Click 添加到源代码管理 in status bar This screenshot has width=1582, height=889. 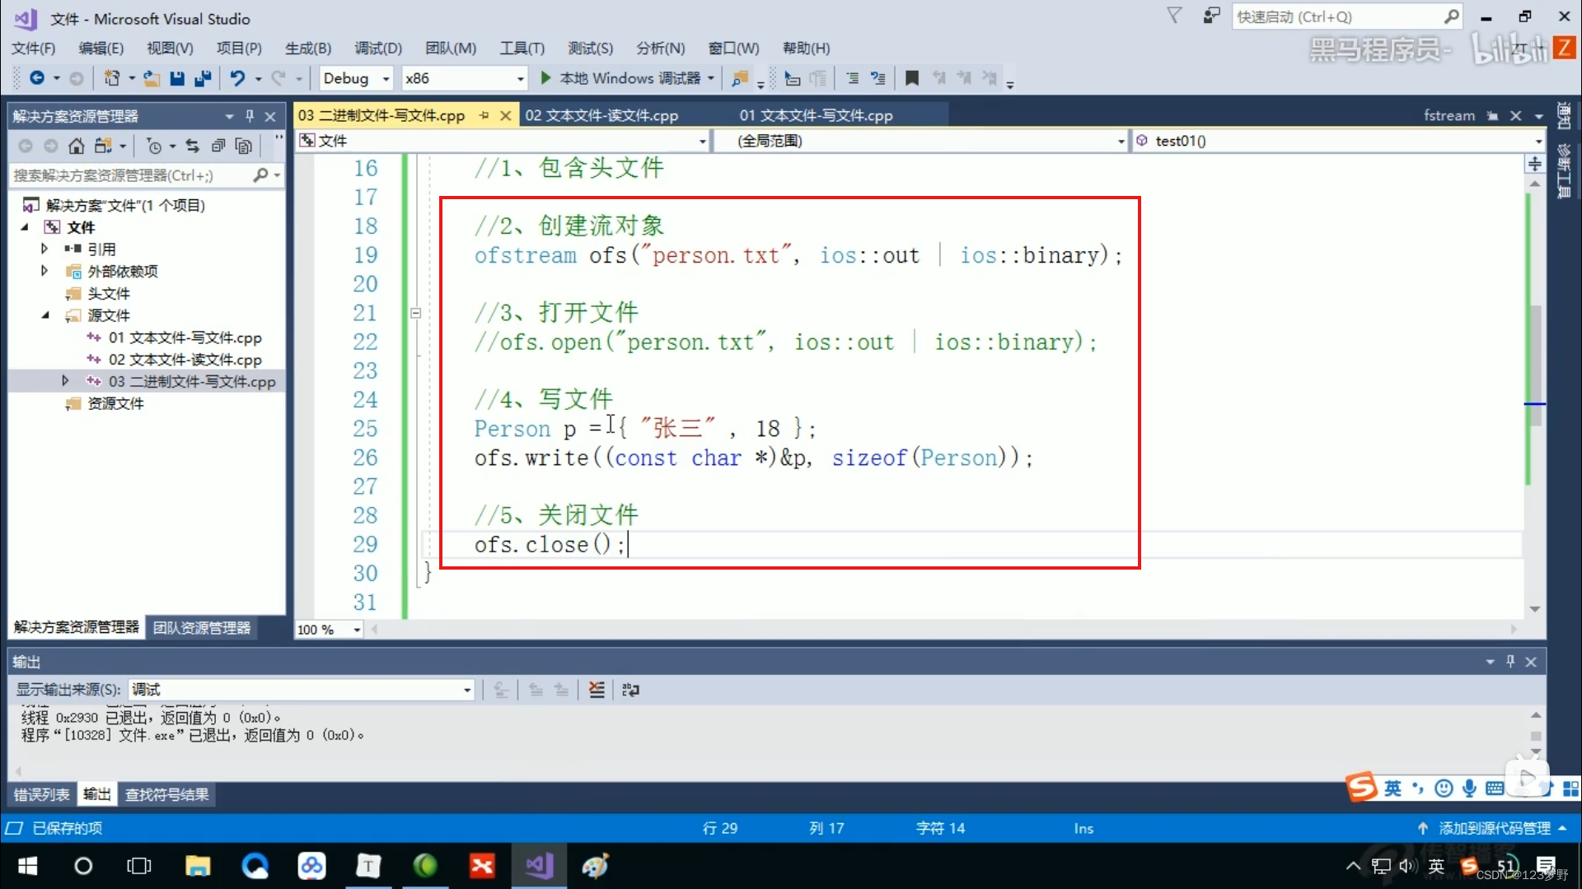[1493, 828]
